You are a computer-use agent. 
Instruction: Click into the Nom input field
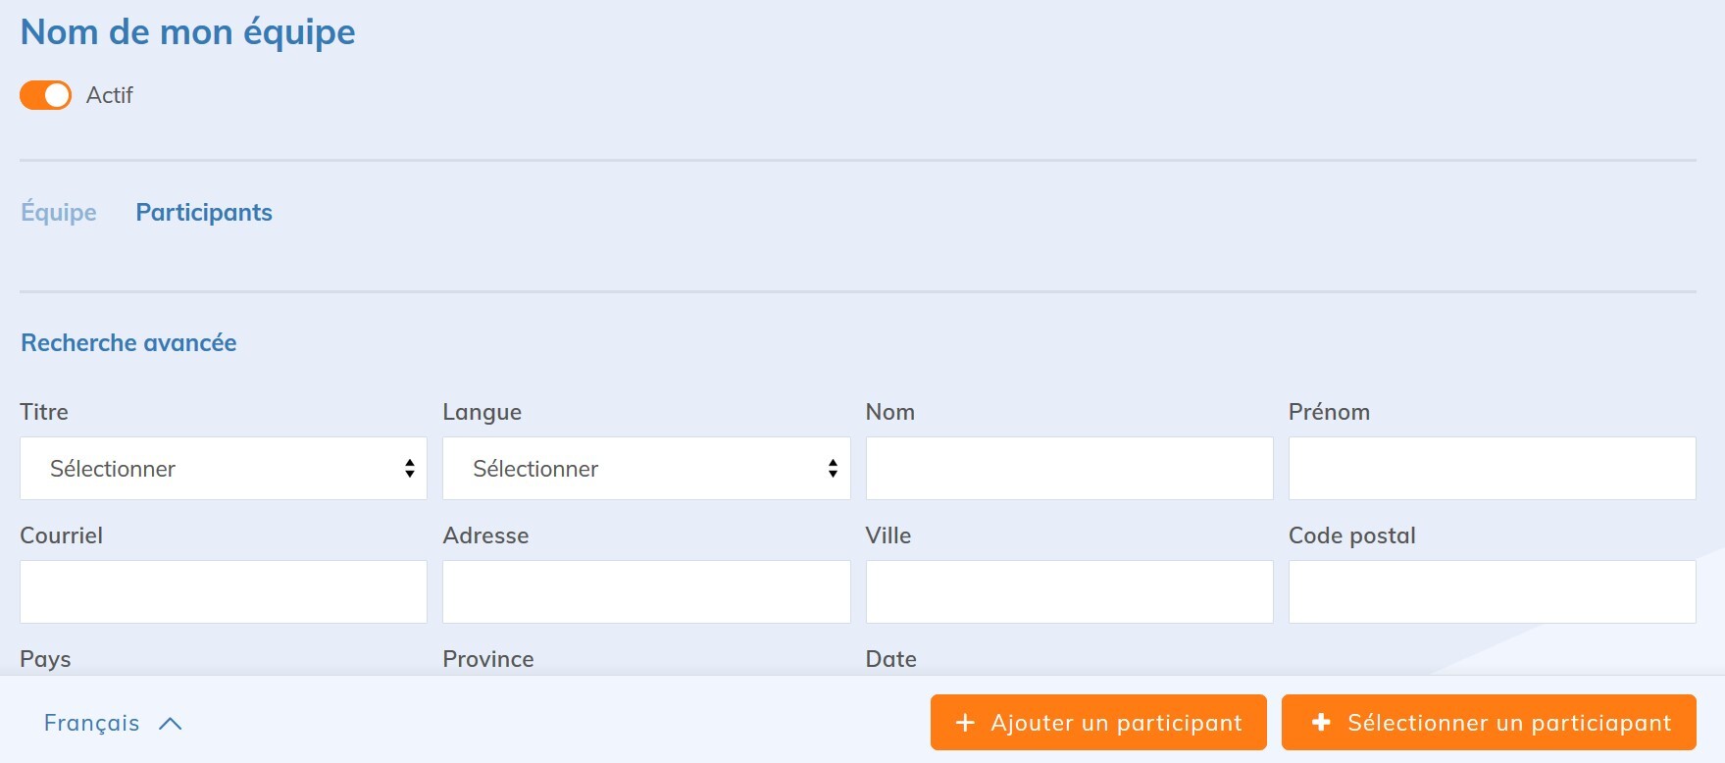pyautogui.click(x=1069, y=469)
